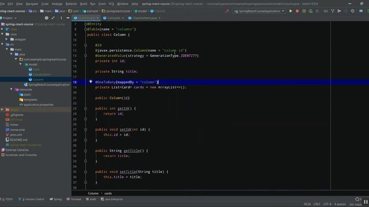Open the Analyze menu

click(57, 4)
